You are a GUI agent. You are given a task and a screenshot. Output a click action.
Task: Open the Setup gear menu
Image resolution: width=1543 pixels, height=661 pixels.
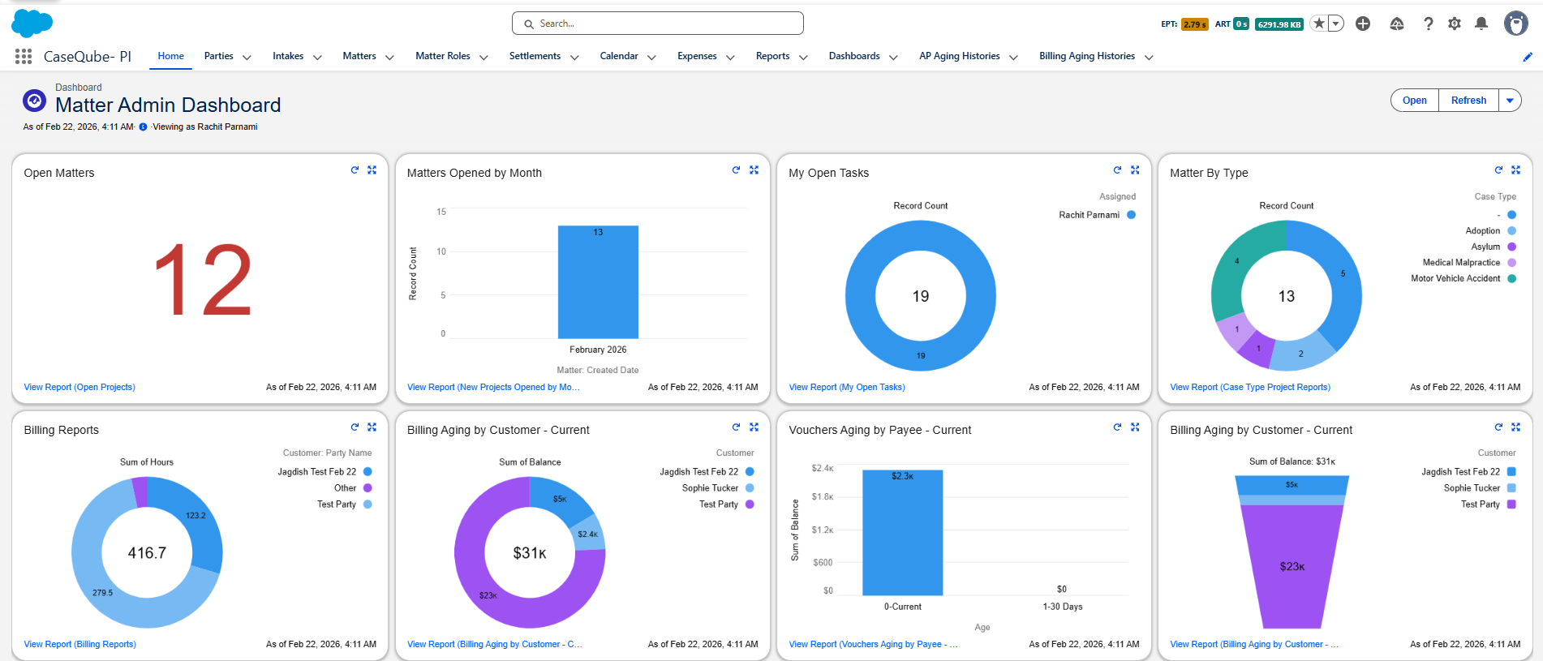click(1454, 24)
